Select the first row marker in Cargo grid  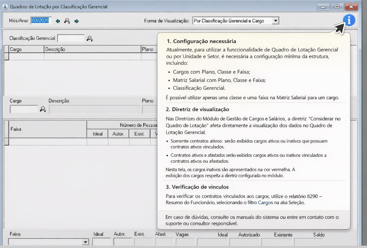click(6, 57)
